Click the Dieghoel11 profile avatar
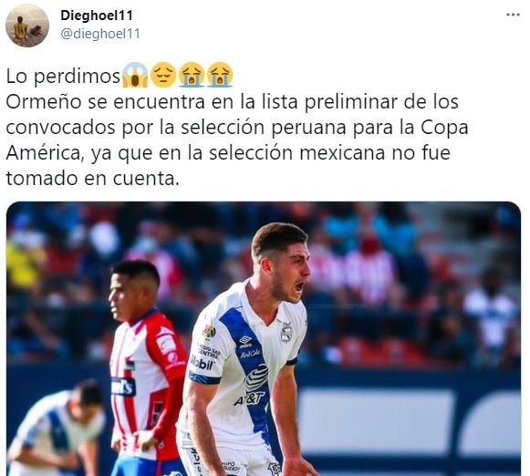This screenshot has height=476, width=530. (27, 26)
